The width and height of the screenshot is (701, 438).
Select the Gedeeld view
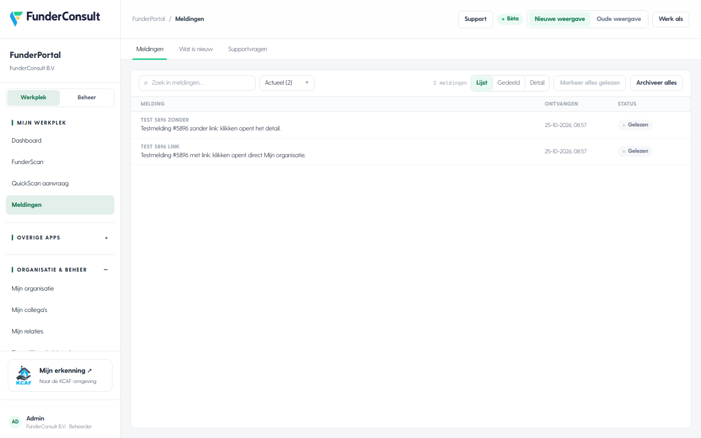pyautogui.click(x=509, y=83)
